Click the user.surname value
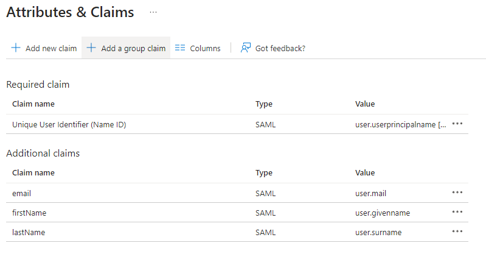Viewport: 486px width, 254px height. click(378, 232)
